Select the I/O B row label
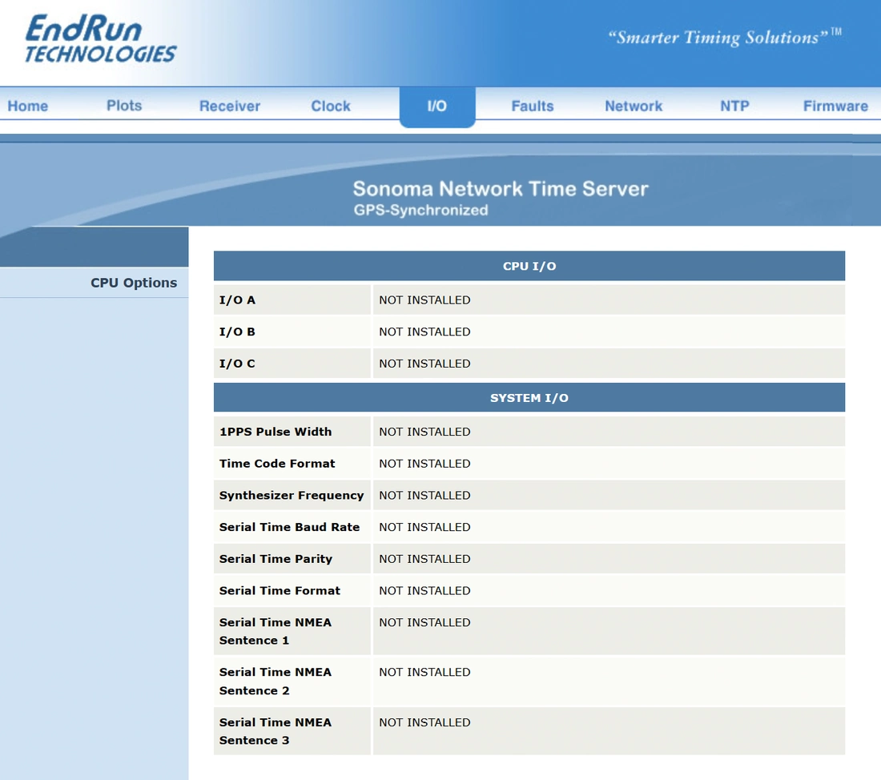The height and width of the screenshot is (780, 881). click(237, 332)
